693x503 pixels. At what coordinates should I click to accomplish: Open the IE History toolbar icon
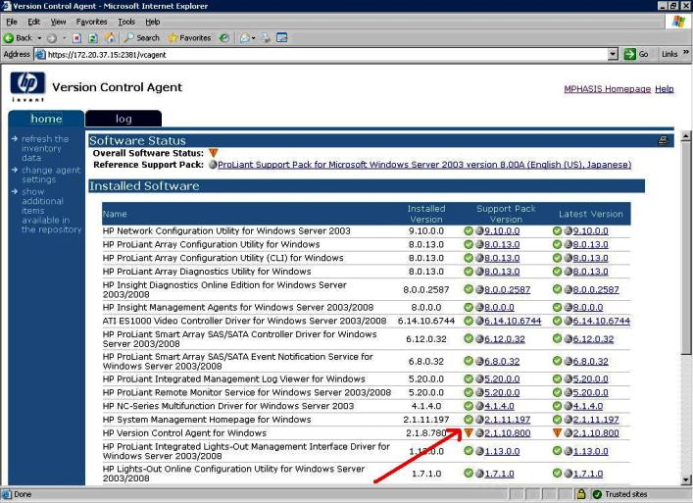224,37
